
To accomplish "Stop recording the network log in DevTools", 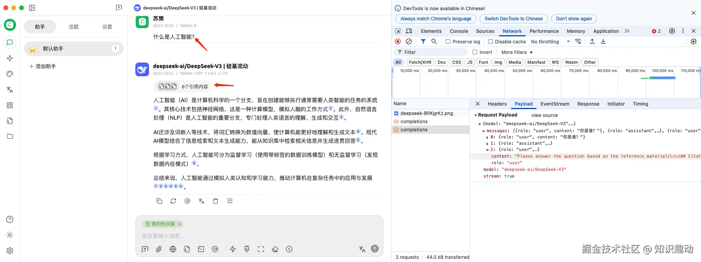I will 398,41.
